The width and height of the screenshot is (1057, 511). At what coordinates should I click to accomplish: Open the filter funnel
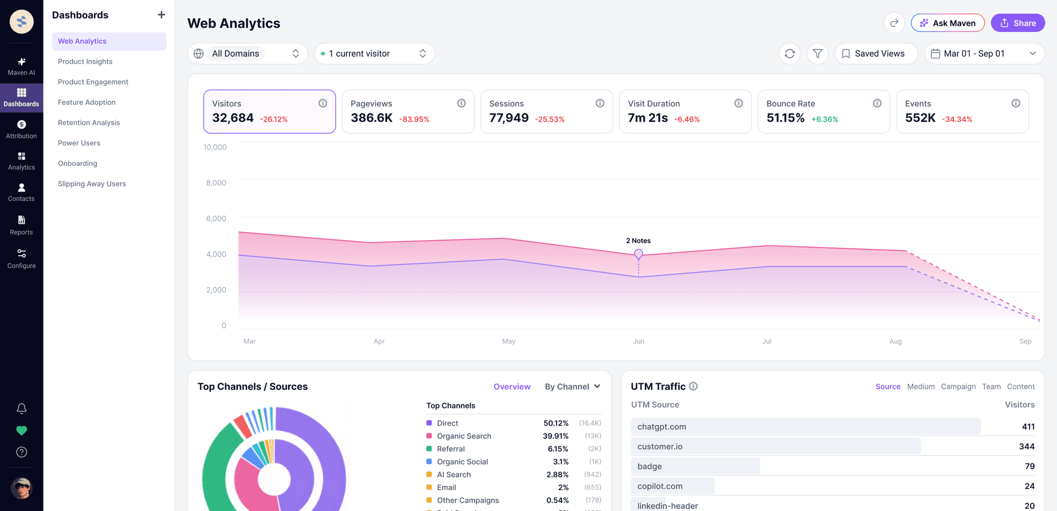click(818, 53)
